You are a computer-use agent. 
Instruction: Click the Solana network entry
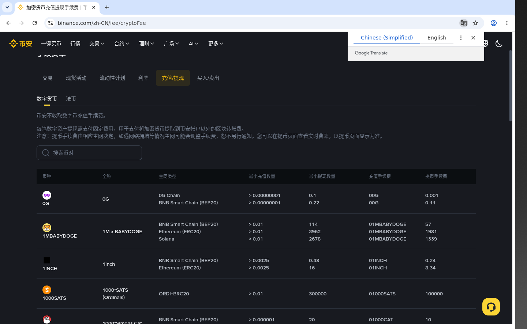pyautogui.click(x=167, y=239)
